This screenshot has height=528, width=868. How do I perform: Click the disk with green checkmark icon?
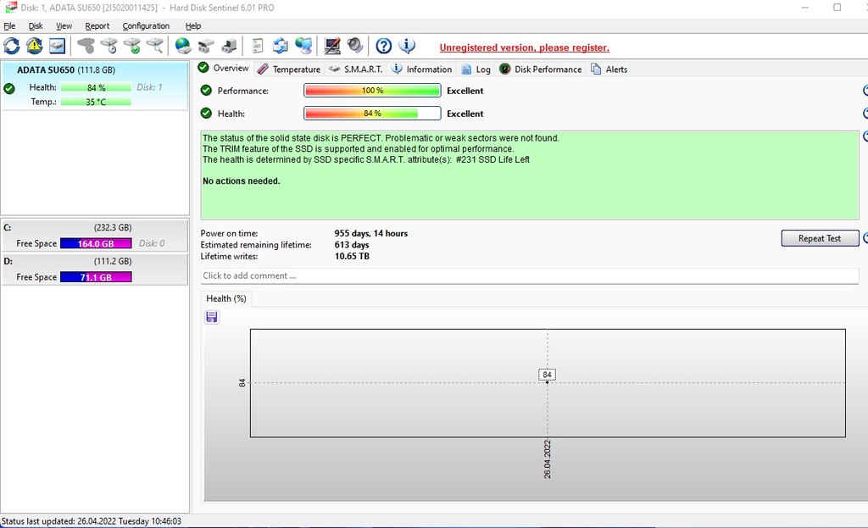click(x=131, y=46)
